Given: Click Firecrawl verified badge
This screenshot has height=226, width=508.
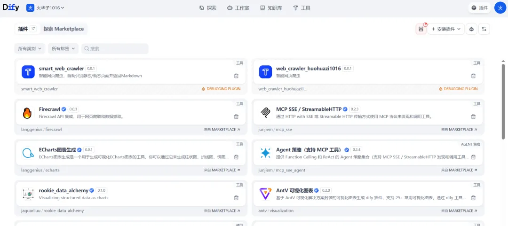Looking at the screenshot, I should pyautogui.click(x=64, y=109).
